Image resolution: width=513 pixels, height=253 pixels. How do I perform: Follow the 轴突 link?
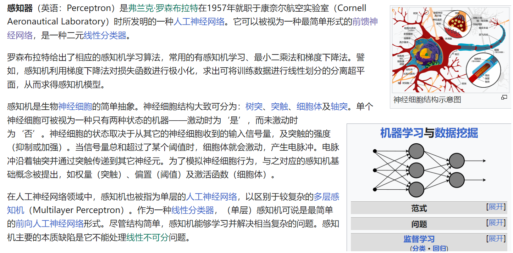[x=339, y=106]
